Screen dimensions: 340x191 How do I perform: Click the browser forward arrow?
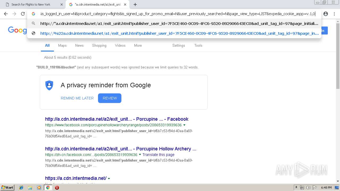pos(14,14)
